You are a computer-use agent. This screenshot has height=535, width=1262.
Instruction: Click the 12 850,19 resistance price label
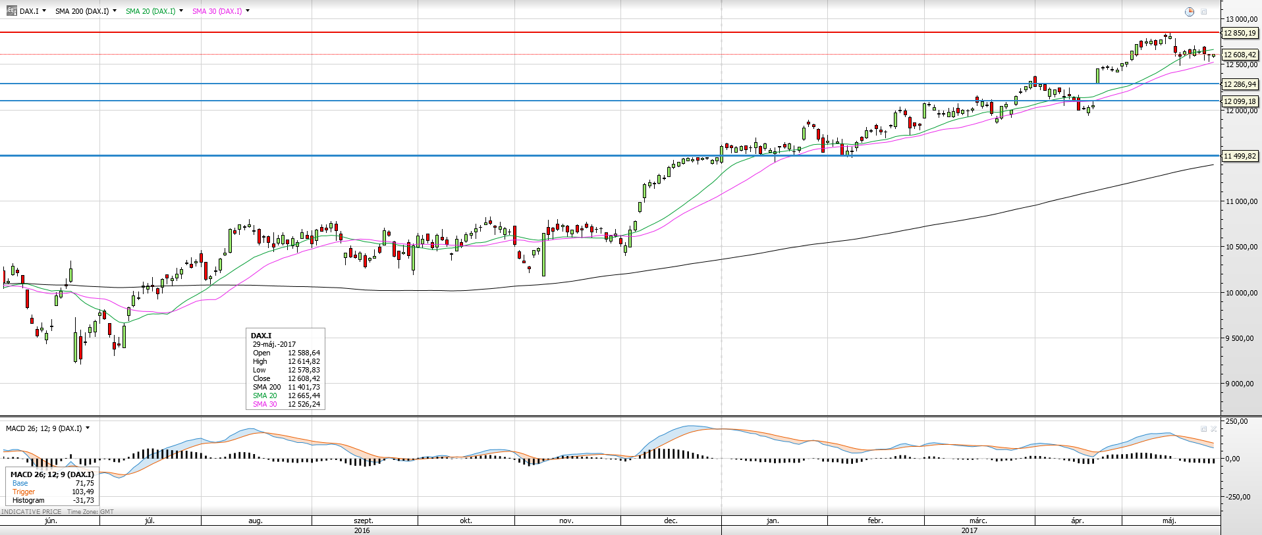tap(1240, 33)
